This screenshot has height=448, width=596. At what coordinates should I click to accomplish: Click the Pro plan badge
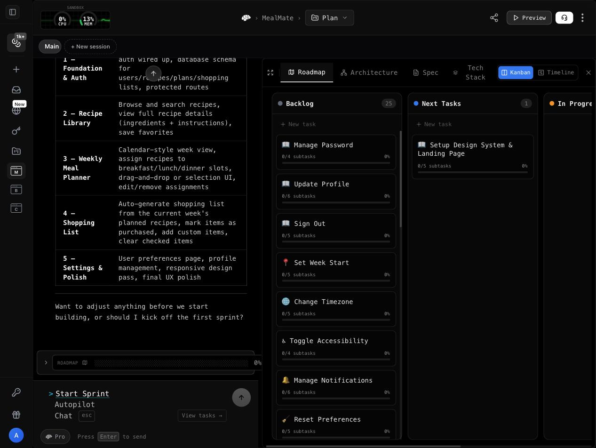[x=56, y=437]
